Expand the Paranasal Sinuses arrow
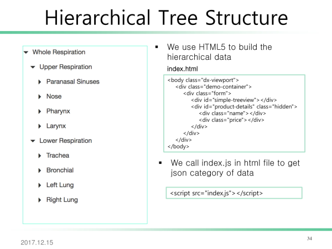This screenshot has width=332, height=249. 40,82
